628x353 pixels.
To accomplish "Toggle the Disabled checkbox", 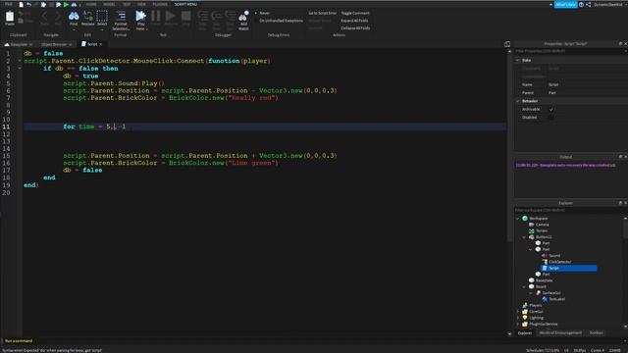I will pyautogui.click(x=551, y=118).
